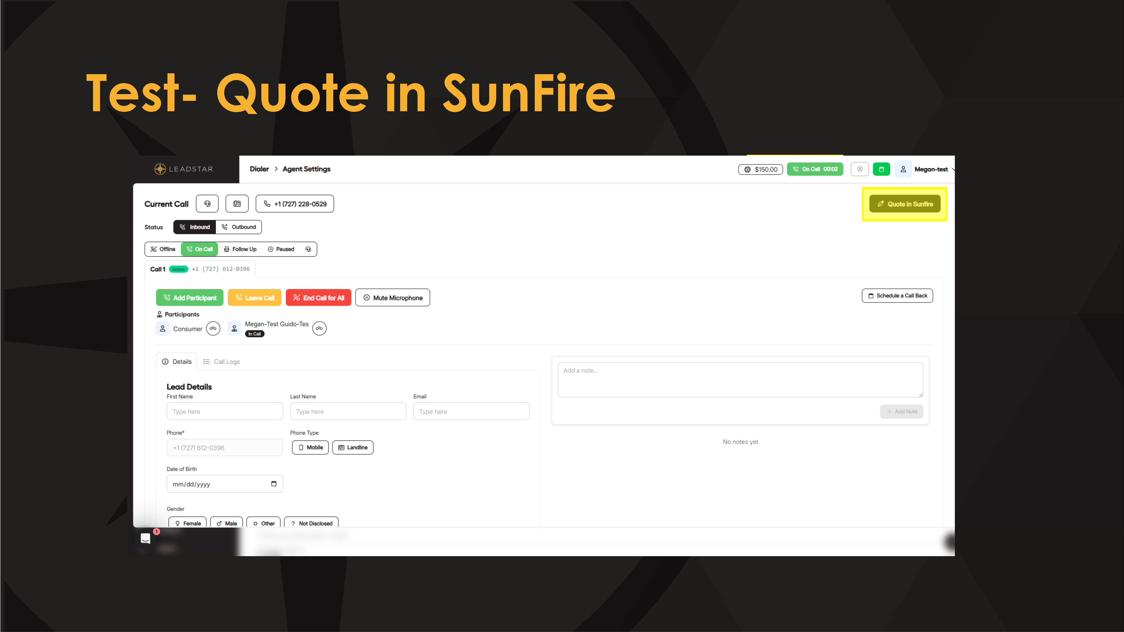
Task: Click the Add a note text area
Action: point(740,379)
